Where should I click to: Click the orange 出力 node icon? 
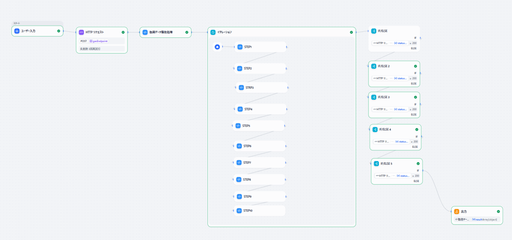click(x=457, y=211)
